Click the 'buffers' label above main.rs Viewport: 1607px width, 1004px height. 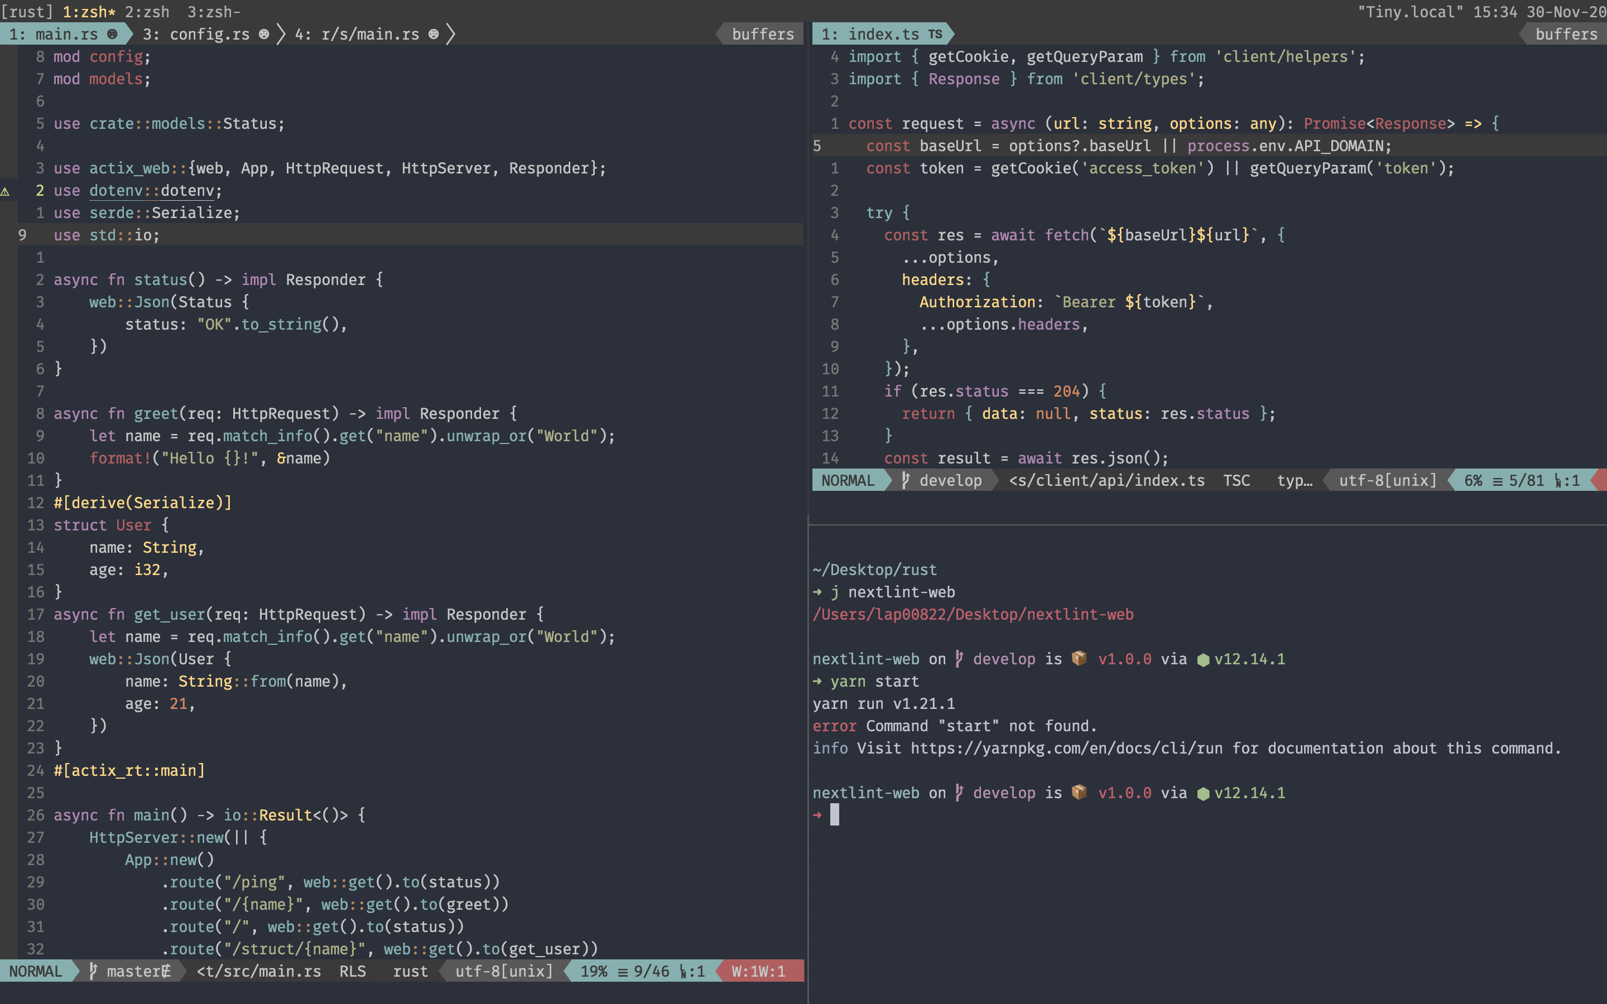click(762, 34)
